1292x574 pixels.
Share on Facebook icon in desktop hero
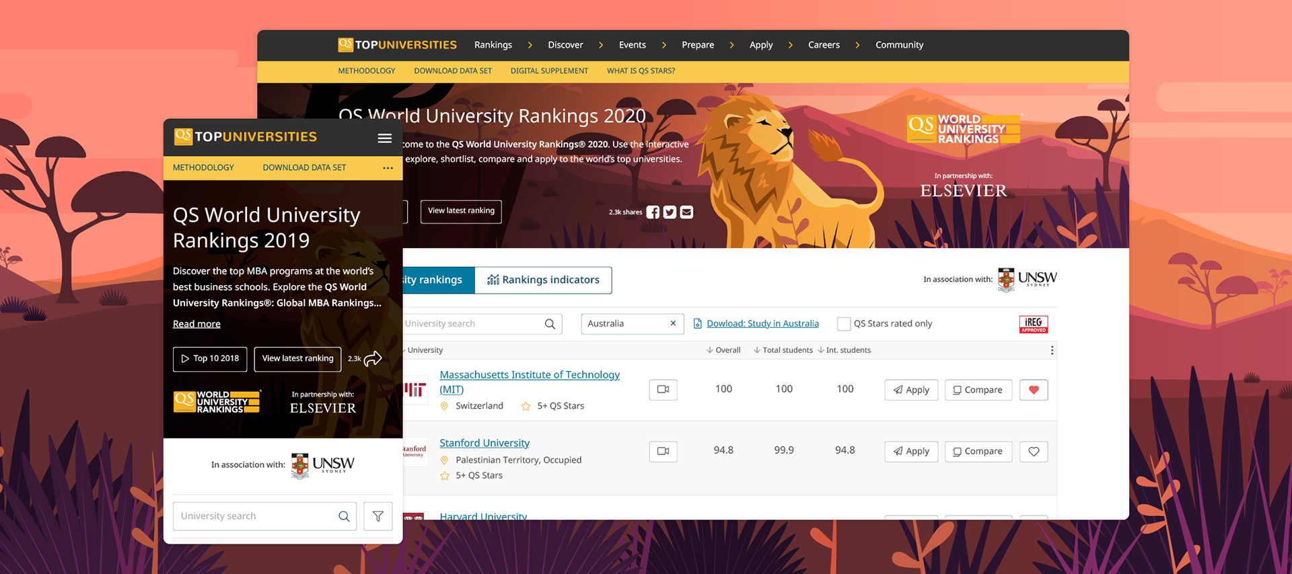point(653,212)
